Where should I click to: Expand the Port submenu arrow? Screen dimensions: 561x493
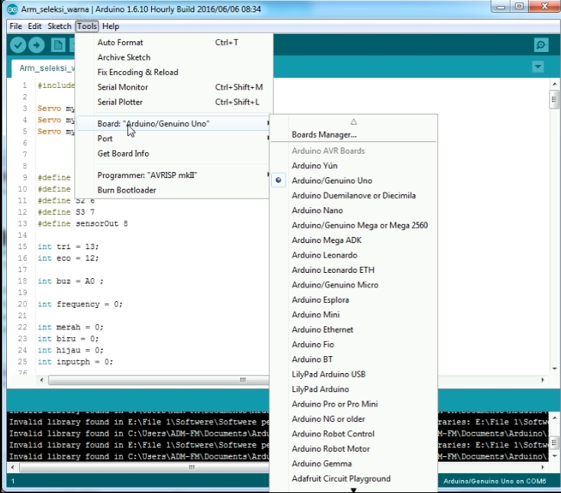coord(268,138)
